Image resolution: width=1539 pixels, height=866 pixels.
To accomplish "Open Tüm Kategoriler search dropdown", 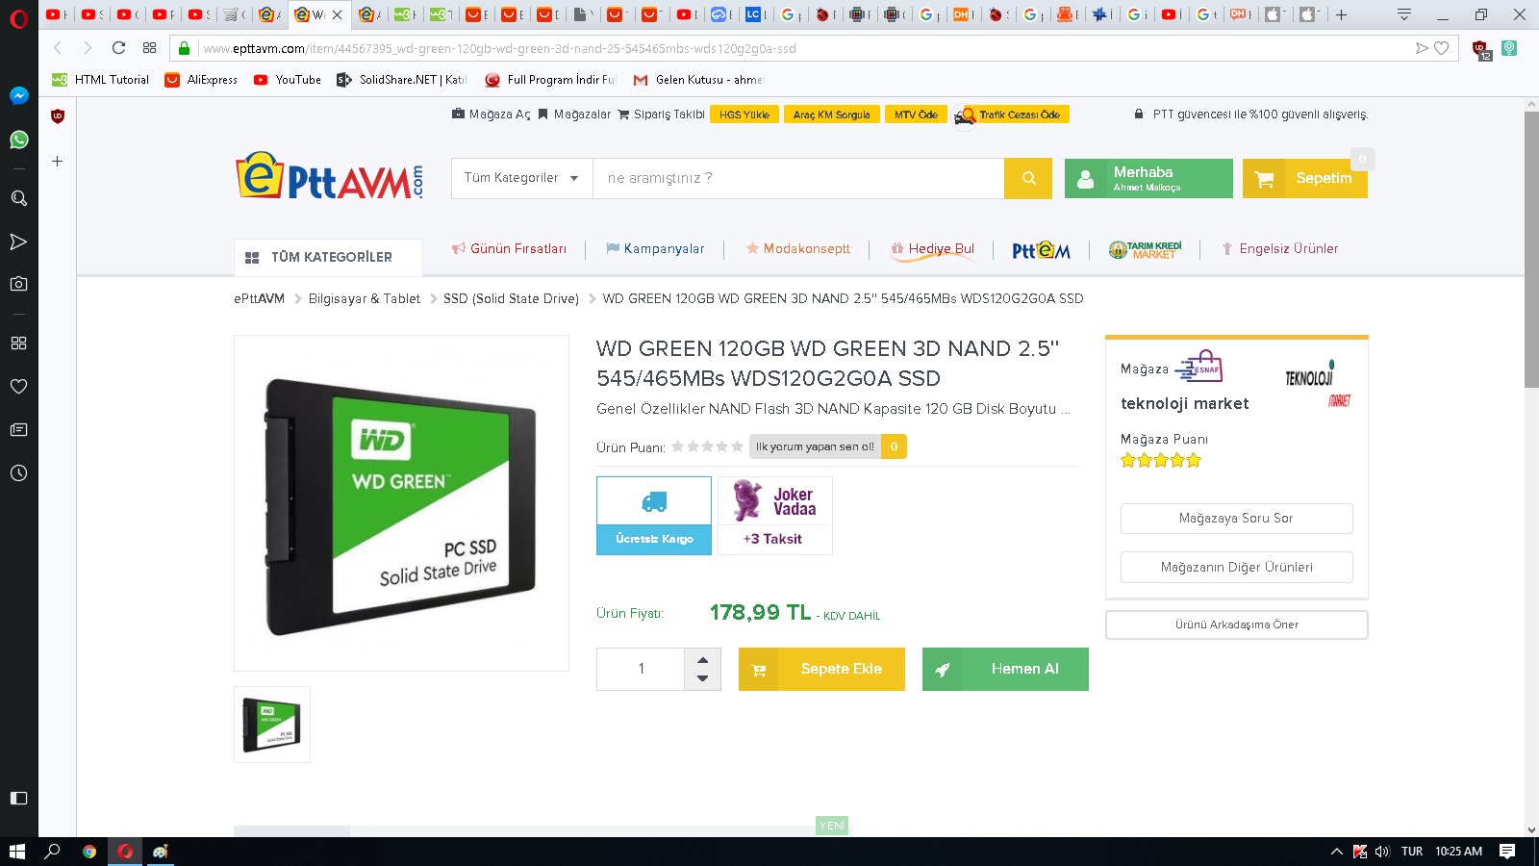I will [521, 178].
